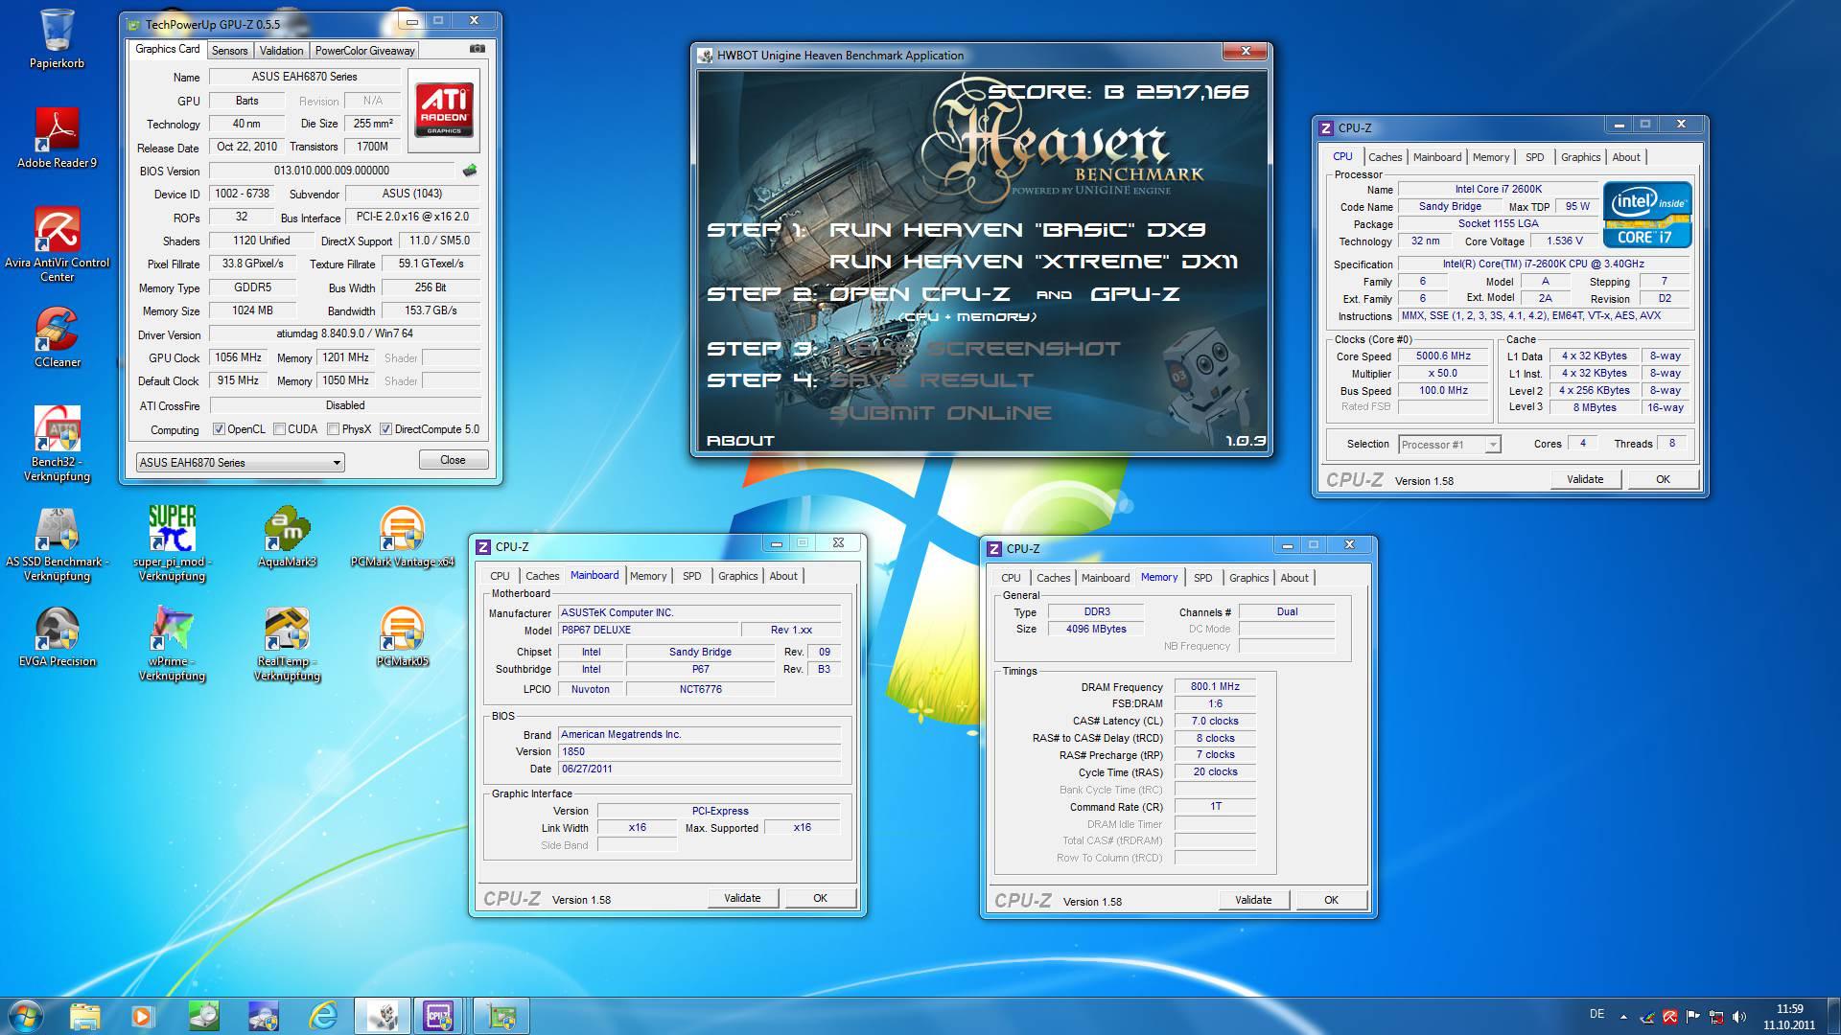Open the Windows Start menu orb

tap(26, 1015)
